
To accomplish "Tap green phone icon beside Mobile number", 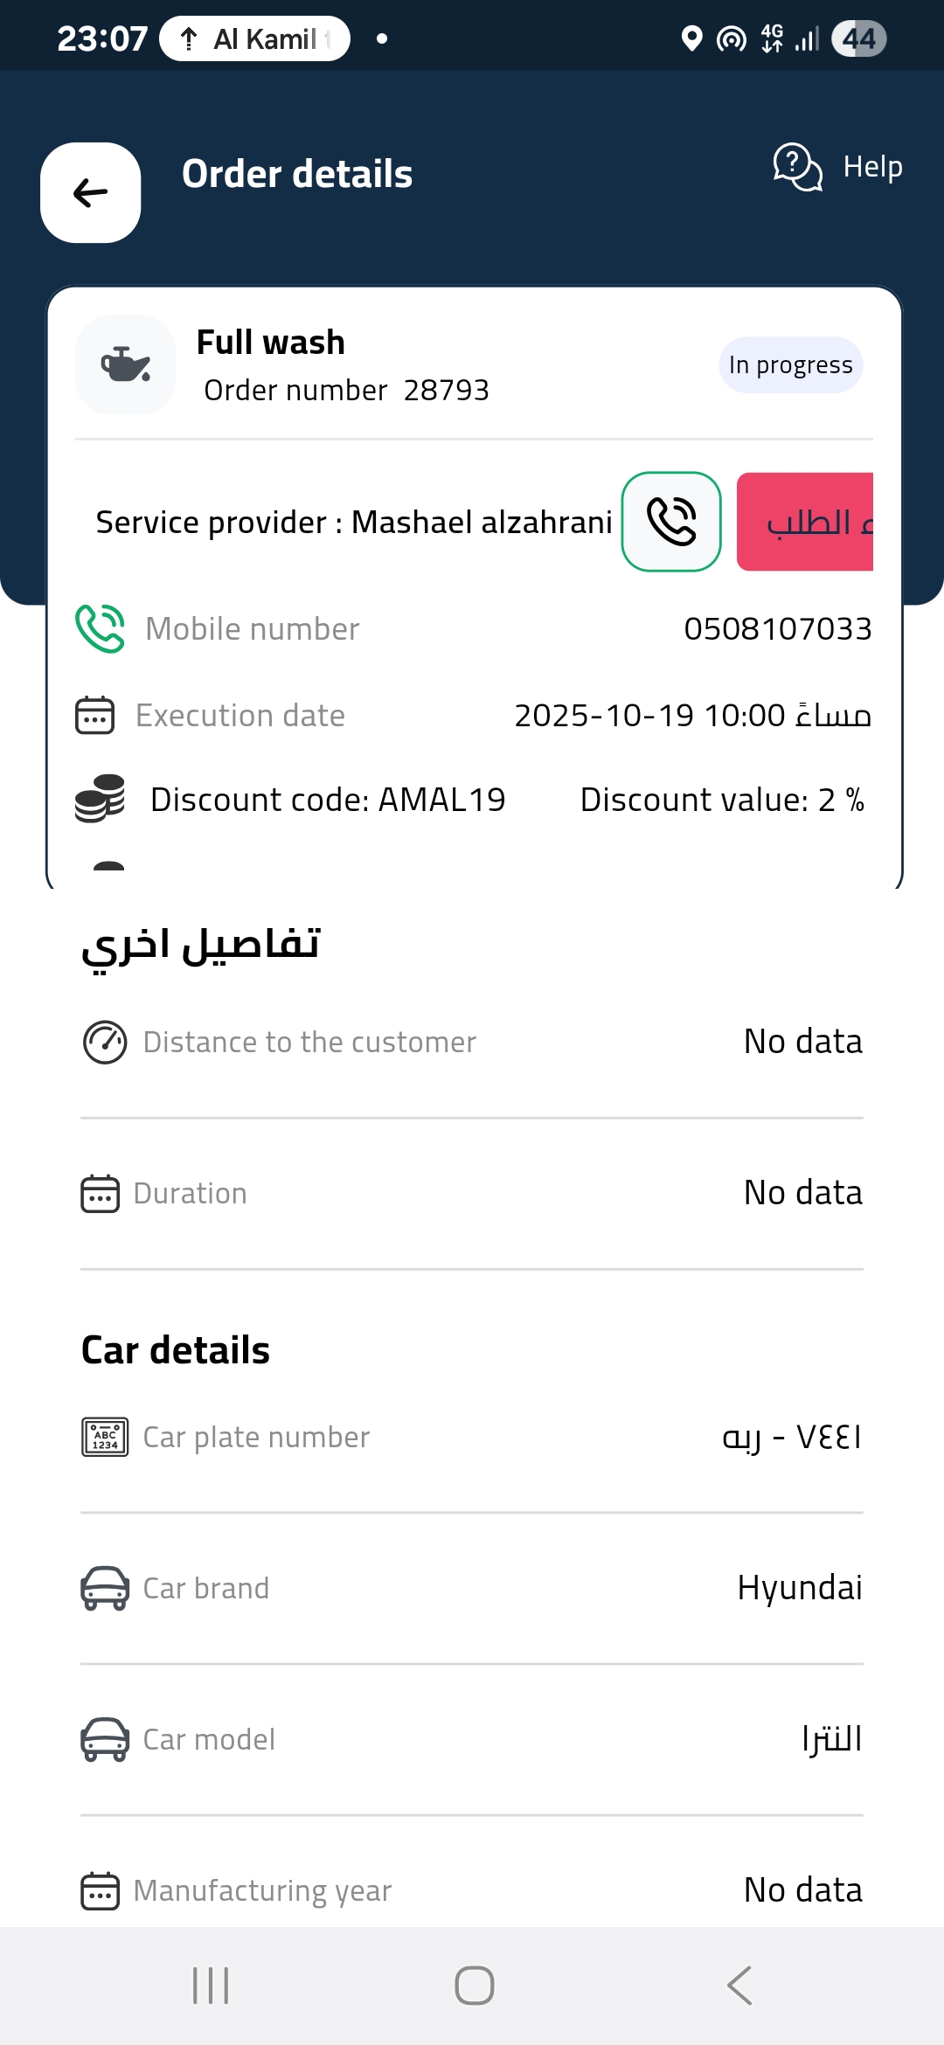I will pos(101,628).
